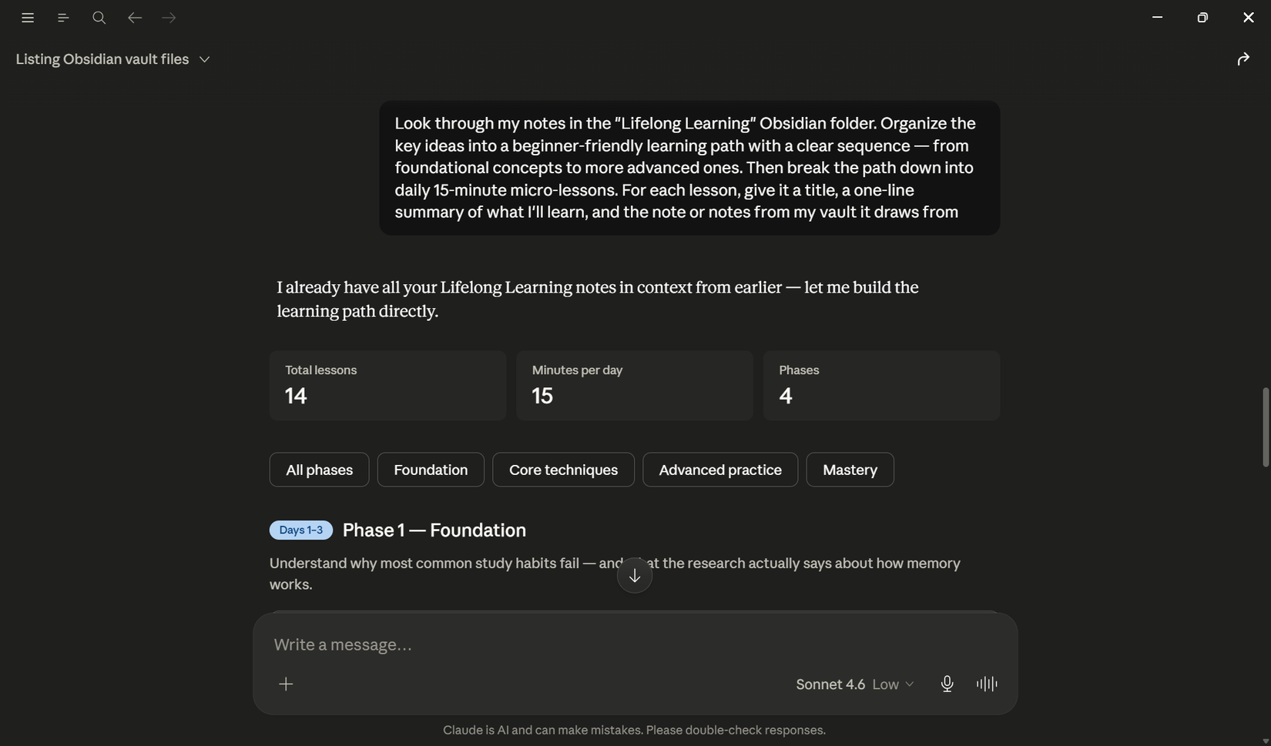The width and height of the screenshot is (1271, 746).
Task: Start dictation with the microphone icon
Action: tap(947, 684)
